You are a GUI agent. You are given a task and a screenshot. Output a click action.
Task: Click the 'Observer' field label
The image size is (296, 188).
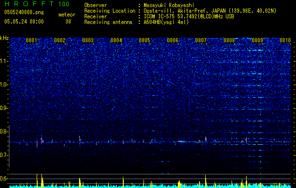click(x=96, y=5)
